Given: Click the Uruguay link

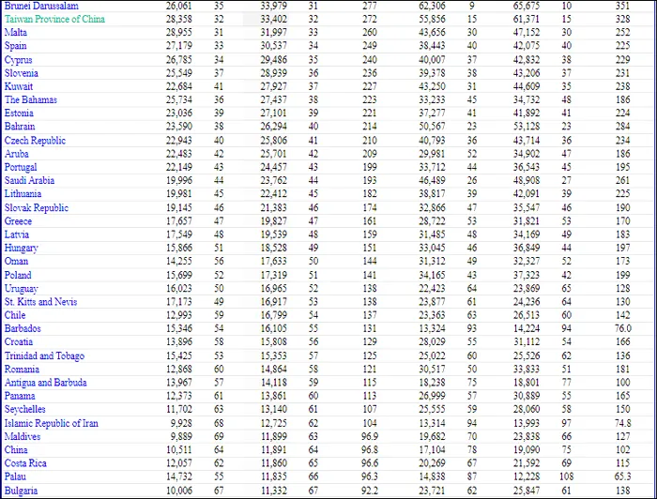Looking at the screenshot, I should pyautogui.click(x=23, y=289).
